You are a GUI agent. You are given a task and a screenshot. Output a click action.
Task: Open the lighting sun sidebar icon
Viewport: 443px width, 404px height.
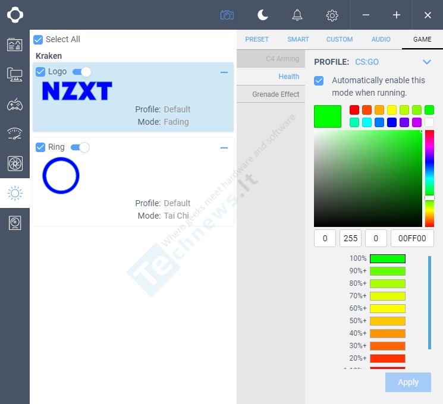[x=15, y=194]
